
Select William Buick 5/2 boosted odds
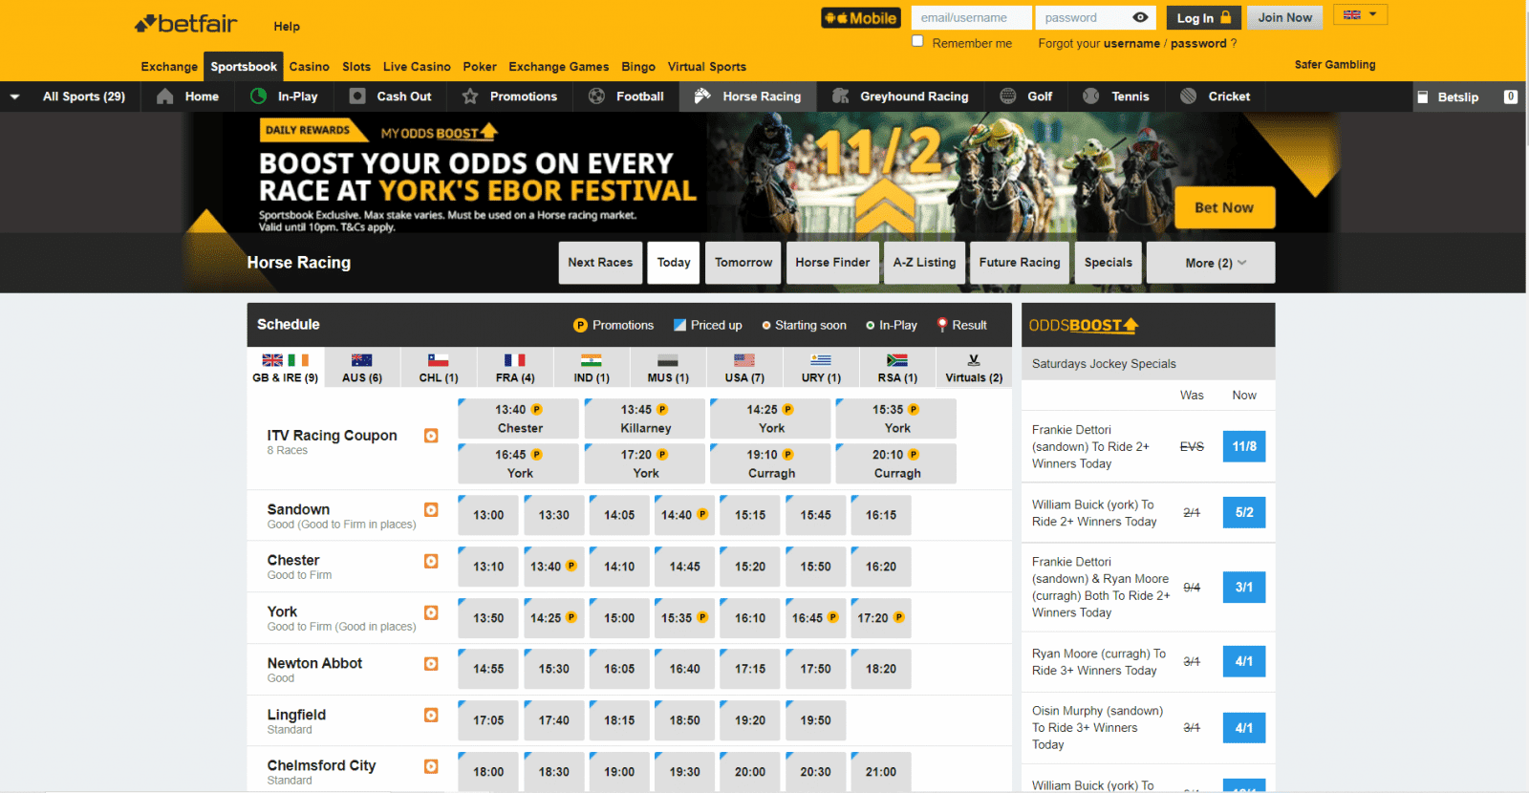[1243, 512]
